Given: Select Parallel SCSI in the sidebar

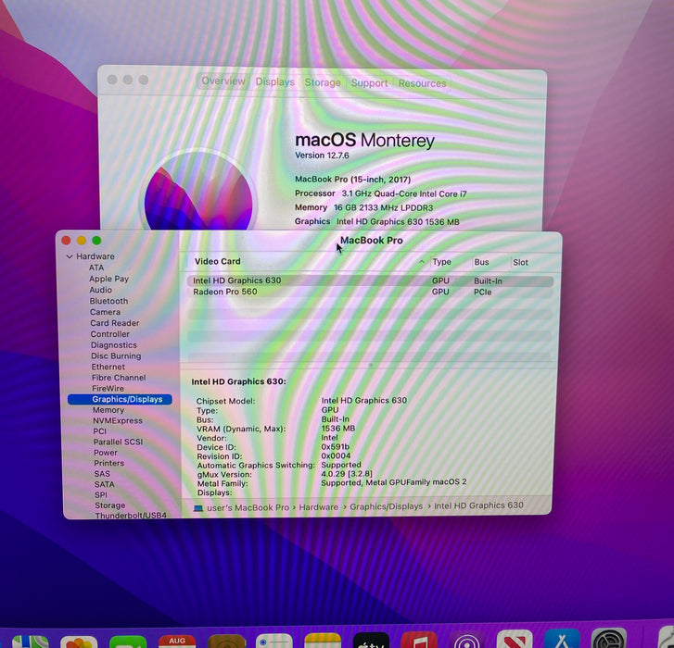Looking at the screenshot, I should coord(118,442).
